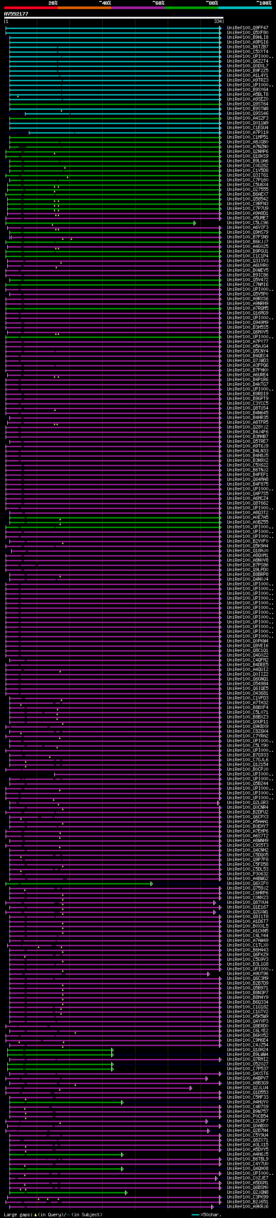Image resolution: width=276 pixels, height=1218 pixels.
Task: Select the UniRef100_B9STW8 label
Action: click(248, 109)
